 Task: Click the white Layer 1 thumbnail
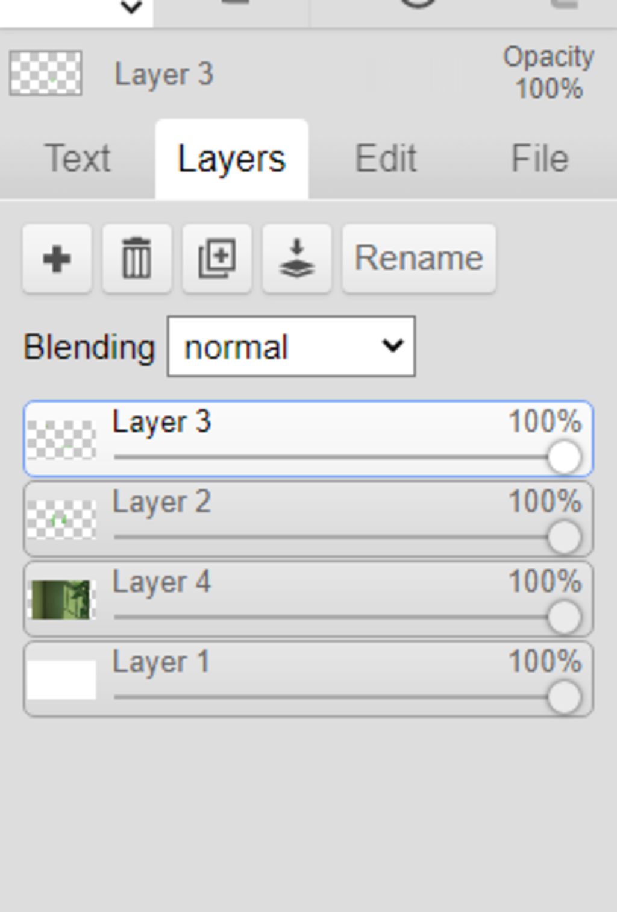pos(61,680)
